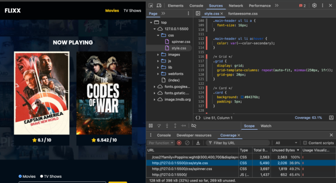This screenshot has height=183, width=336.
Task: Close the bottom drawer panel
Action: 331,135
